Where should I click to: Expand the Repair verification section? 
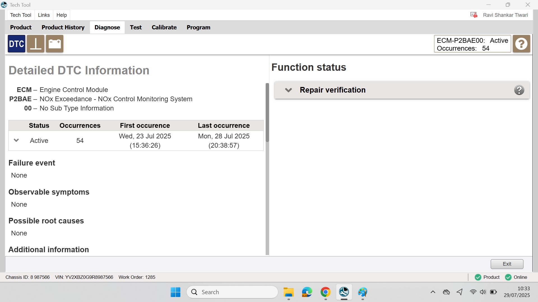click(288, 90)
